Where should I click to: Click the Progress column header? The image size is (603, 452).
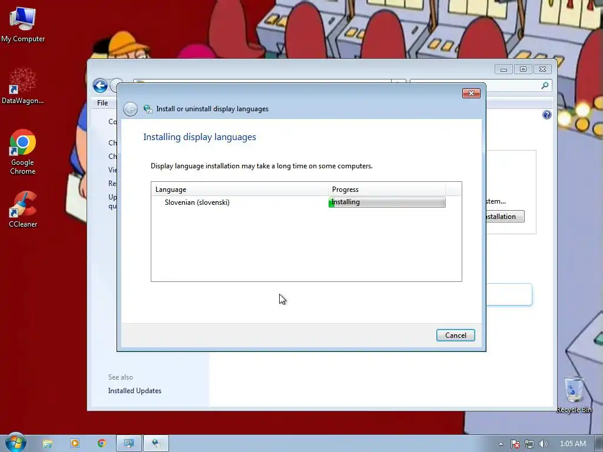(387, 190)
